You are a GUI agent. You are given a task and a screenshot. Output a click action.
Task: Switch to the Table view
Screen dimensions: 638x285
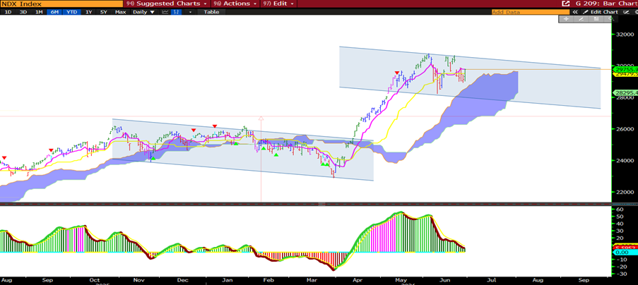(211, 12)
